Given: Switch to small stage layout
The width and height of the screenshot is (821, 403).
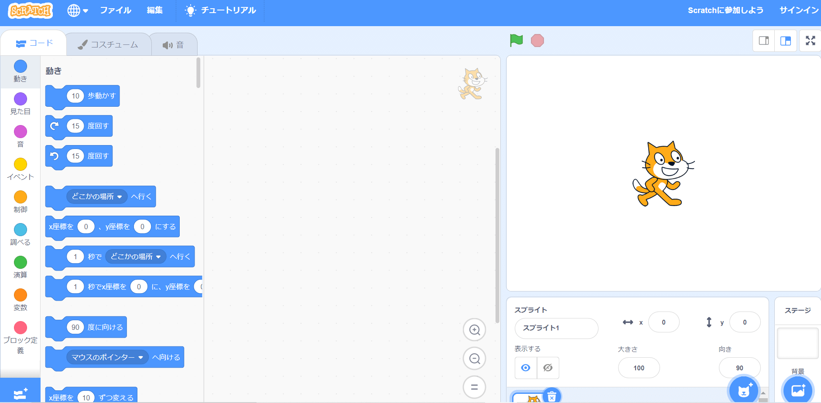Looking at the screenshot, I should [x=764, y=41].
